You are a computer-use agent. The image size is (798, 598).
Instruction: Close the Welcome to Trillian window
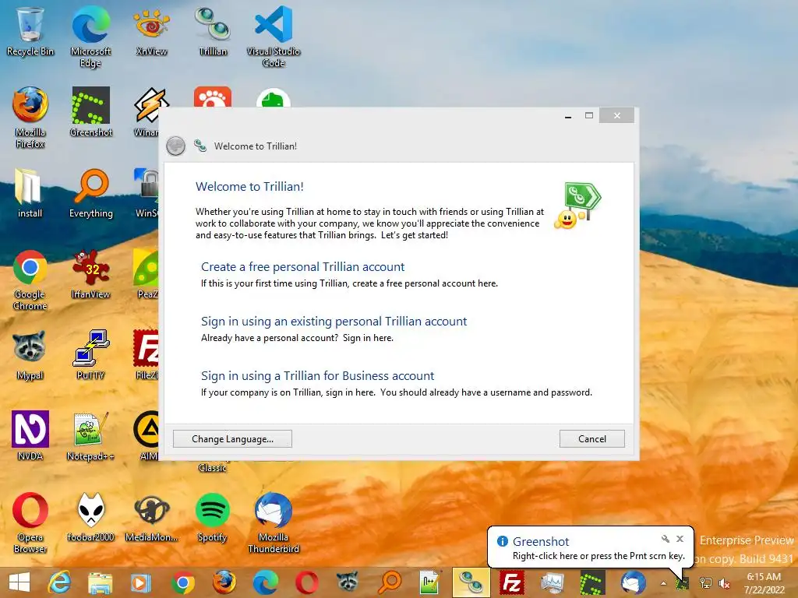click(617, 115)
